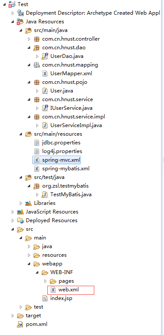Image resolution: width=164 pixels, height=335 pixels.
Task: Click the Deployment Descriptor icon
Action: 20,13
